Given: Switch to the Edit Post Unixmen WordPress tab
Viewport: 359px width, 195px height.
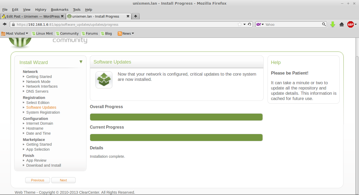Looking at the screenshot, I should coord(33,16).
